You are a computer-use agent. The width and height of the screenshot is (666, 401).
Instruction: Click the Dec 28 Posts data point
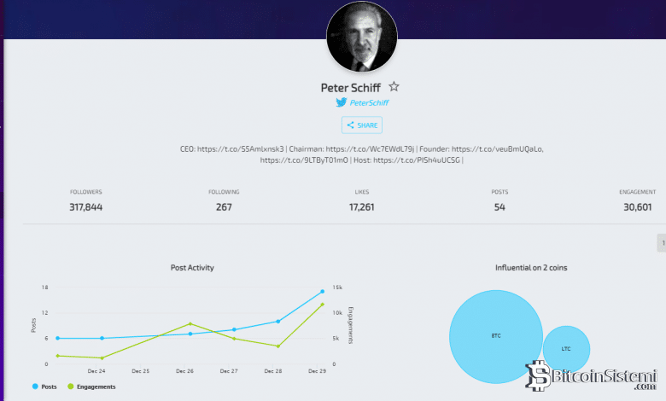pos(278,322)
